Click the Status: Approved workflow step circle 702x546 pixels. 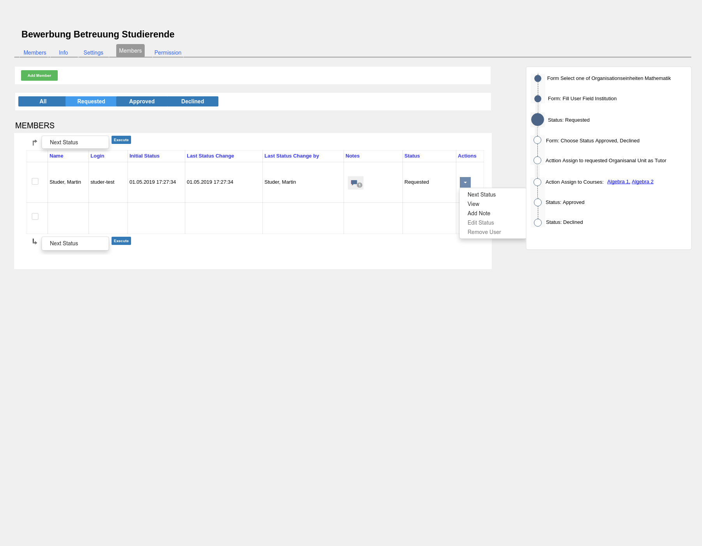[538, 202]
